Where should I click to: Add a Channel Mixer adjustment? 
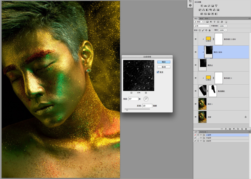click(214, 10)
